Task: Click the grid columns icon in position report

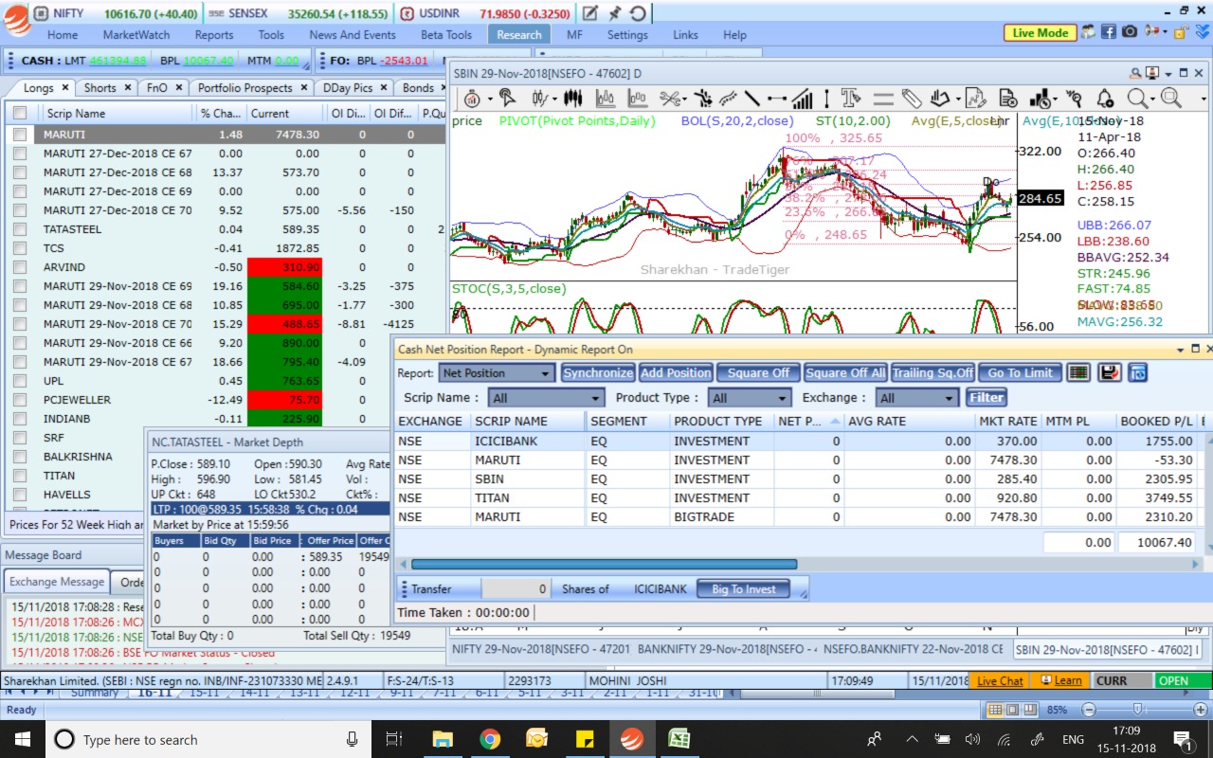Action: pyautogui.click(x=1077, y=372)
